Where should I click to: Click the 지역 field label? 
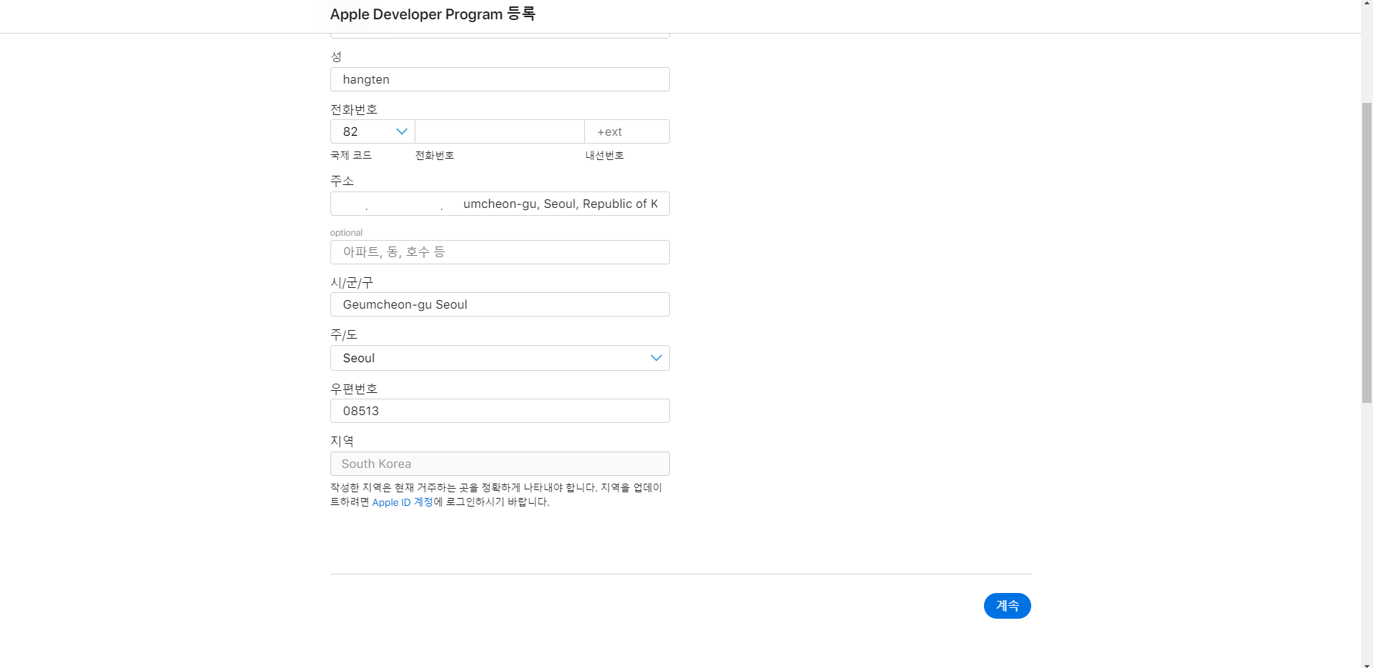click(342, 441)
